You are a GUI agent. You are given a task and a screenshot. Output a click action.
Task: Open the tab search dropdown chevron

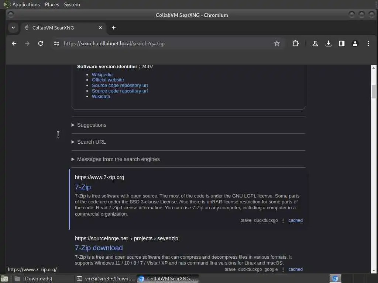[x=13, y=28]
